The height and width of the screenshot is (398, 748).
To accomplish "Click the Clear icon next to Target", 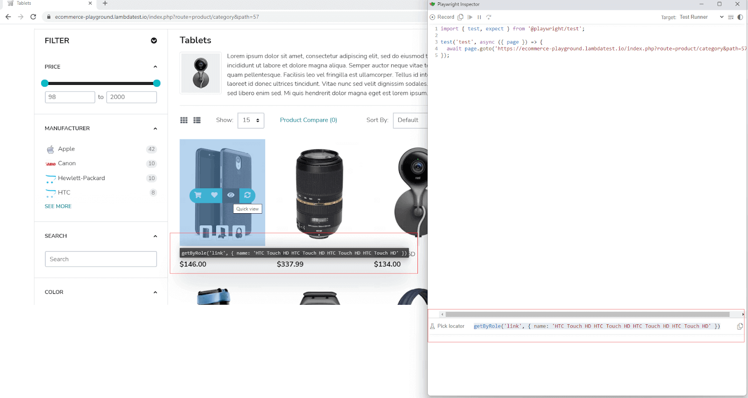I will pyautogui.click(x=731, y=17).
